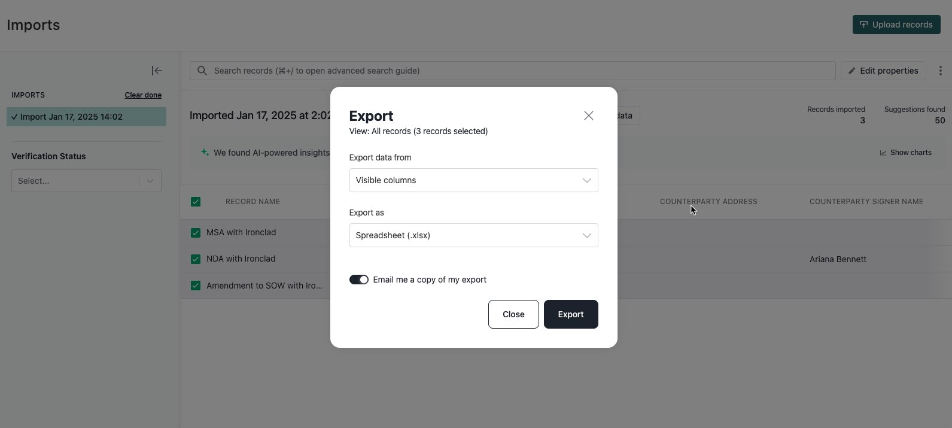Click the Clear done link
The width and height of the screenshot is (952, 428).
143,95
